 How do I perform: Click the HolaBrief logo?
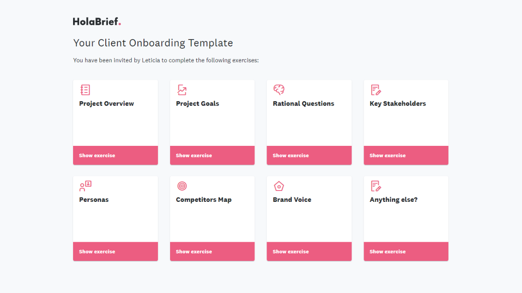(x=97, y=21)
